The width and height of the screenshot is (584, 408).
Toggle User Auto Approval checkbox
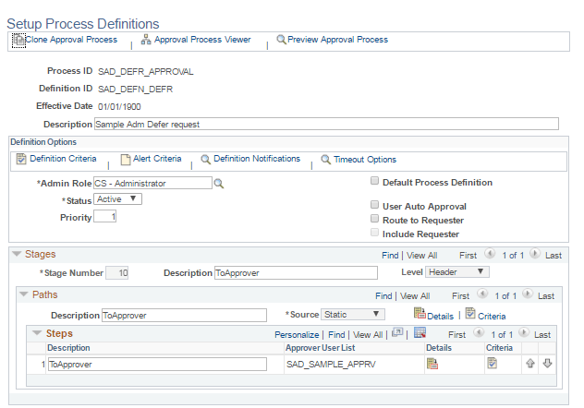[374, 205]
